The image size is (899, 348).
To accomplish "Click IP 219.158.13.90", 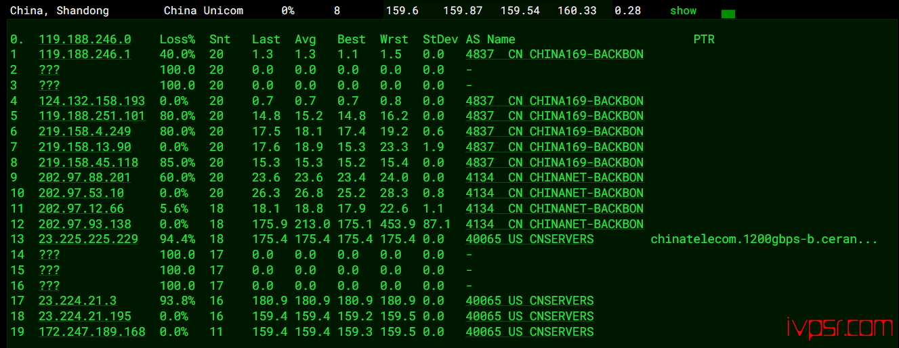I will [85, 147].
